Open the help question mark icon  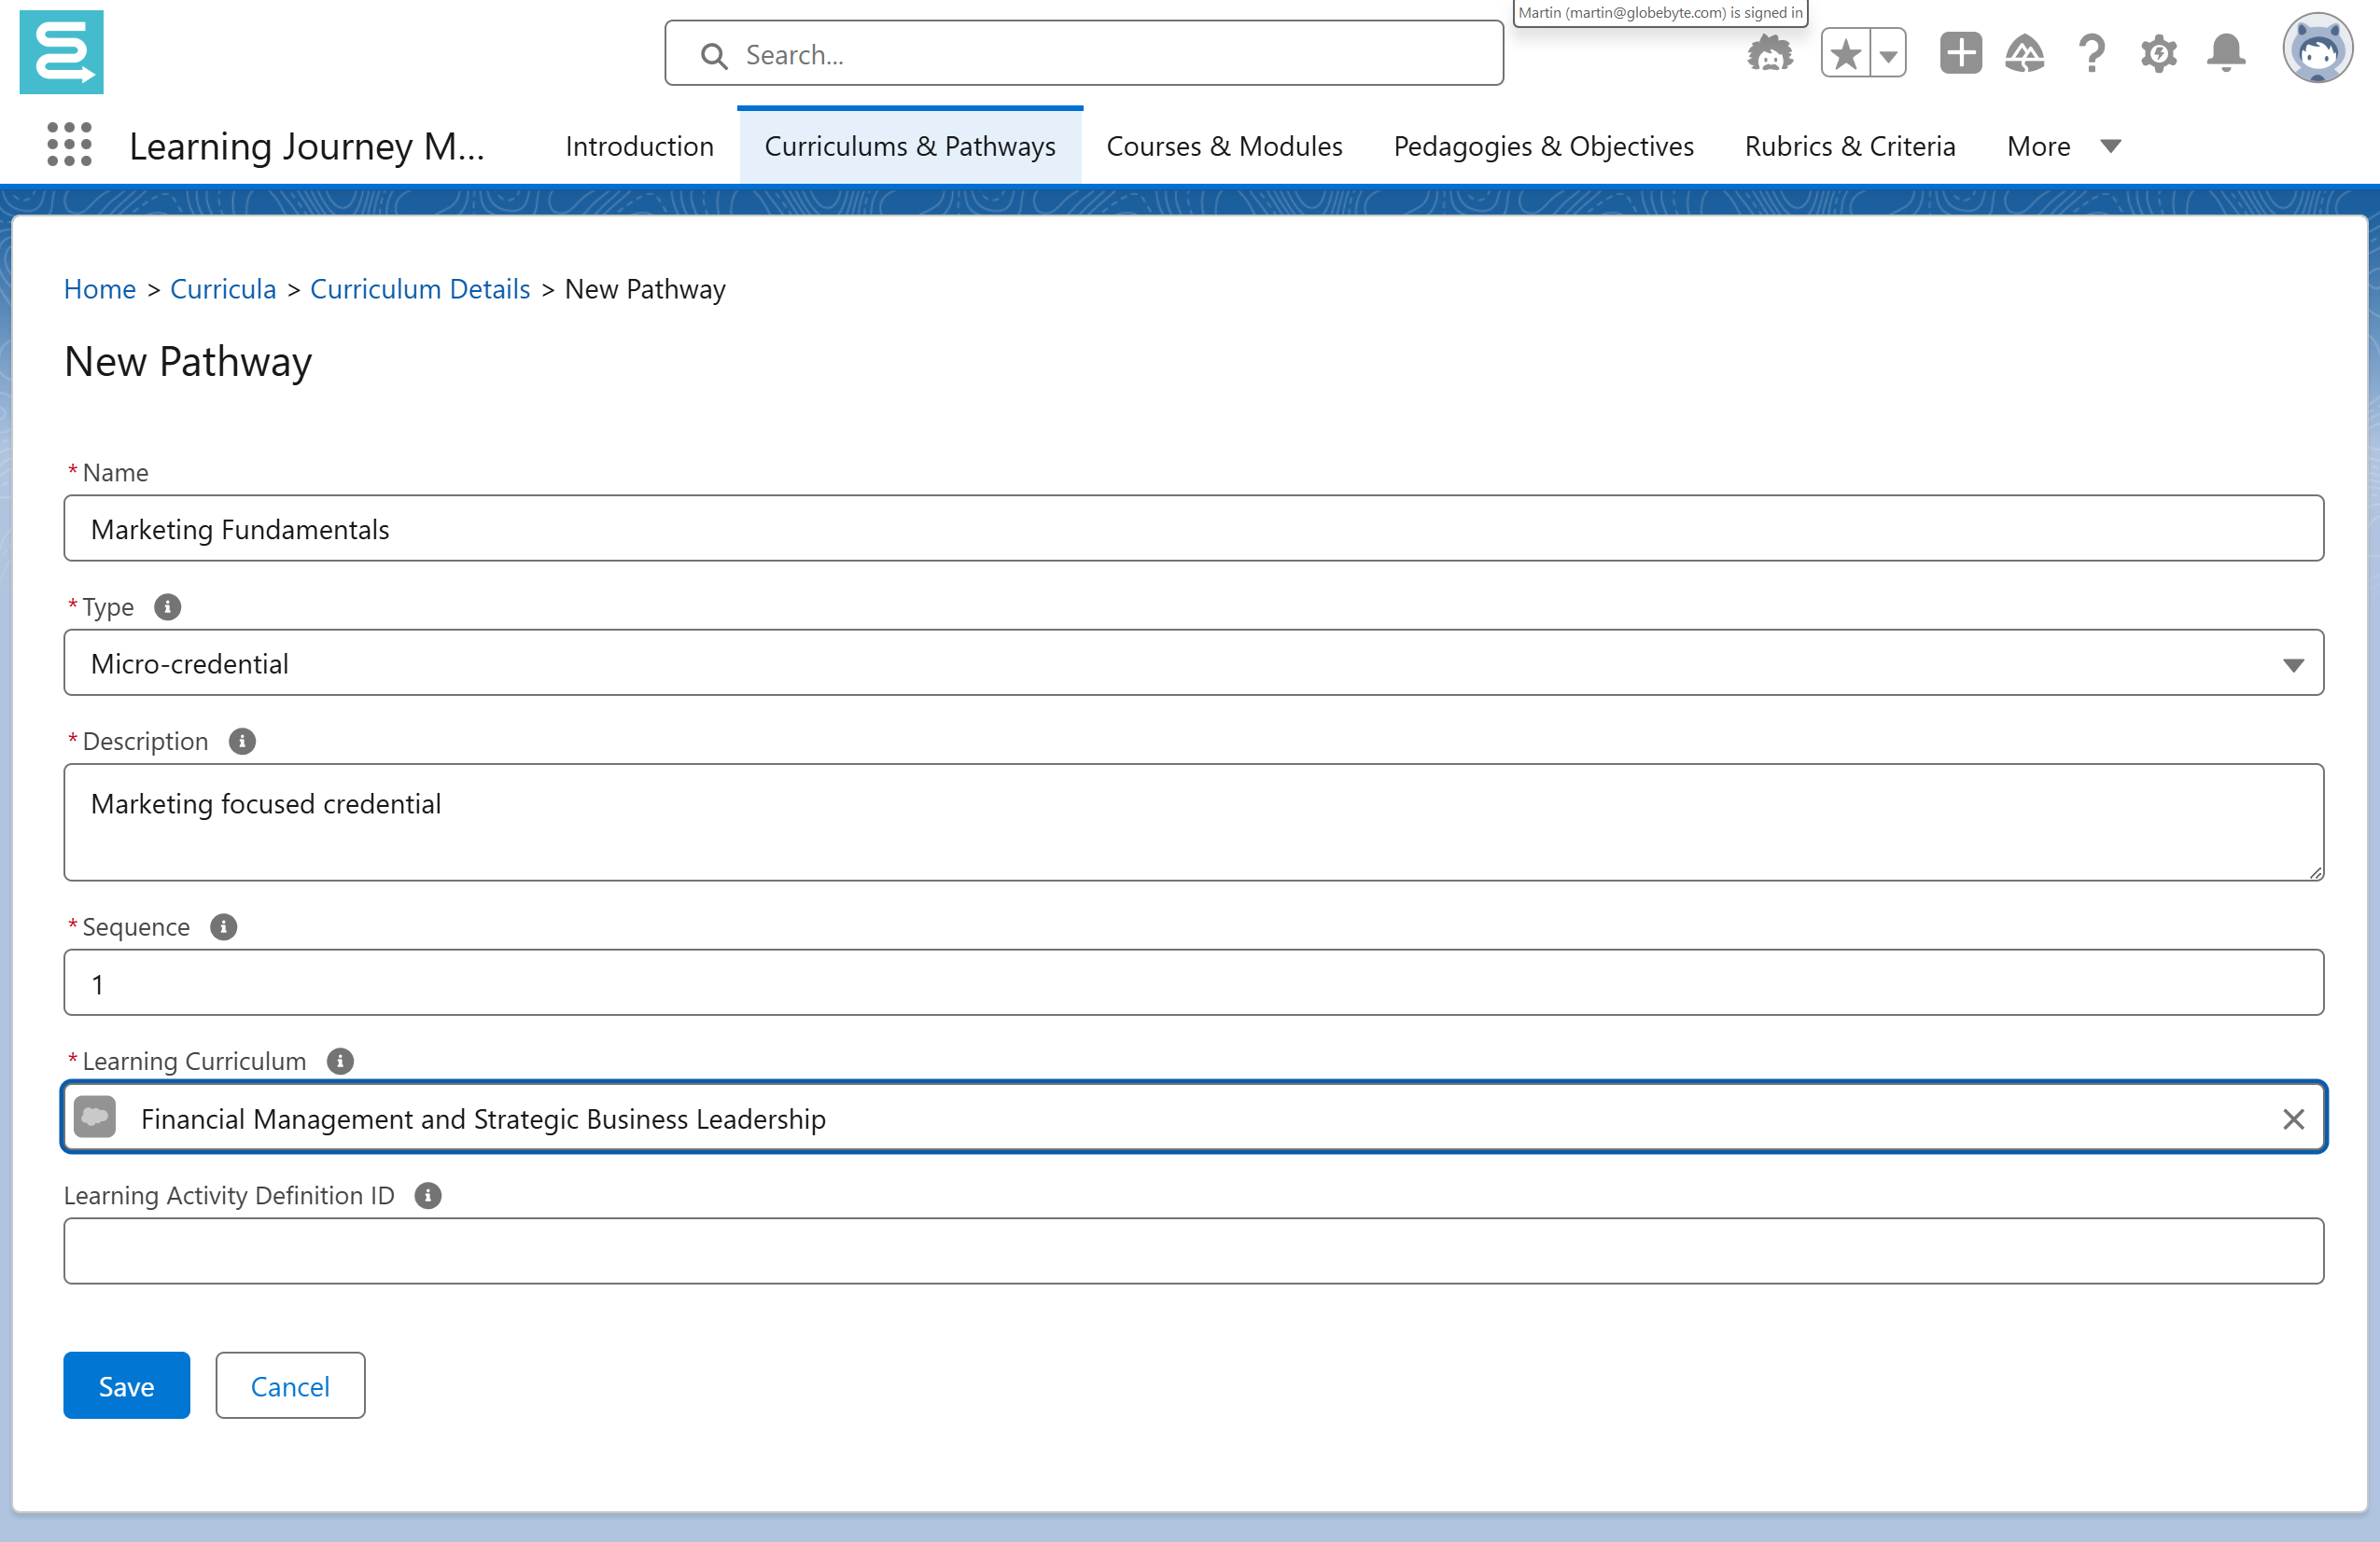click(x=2091, y=54)
